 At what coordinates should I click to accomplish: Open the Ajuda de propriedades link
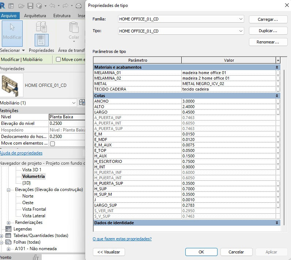pos(21,153)
